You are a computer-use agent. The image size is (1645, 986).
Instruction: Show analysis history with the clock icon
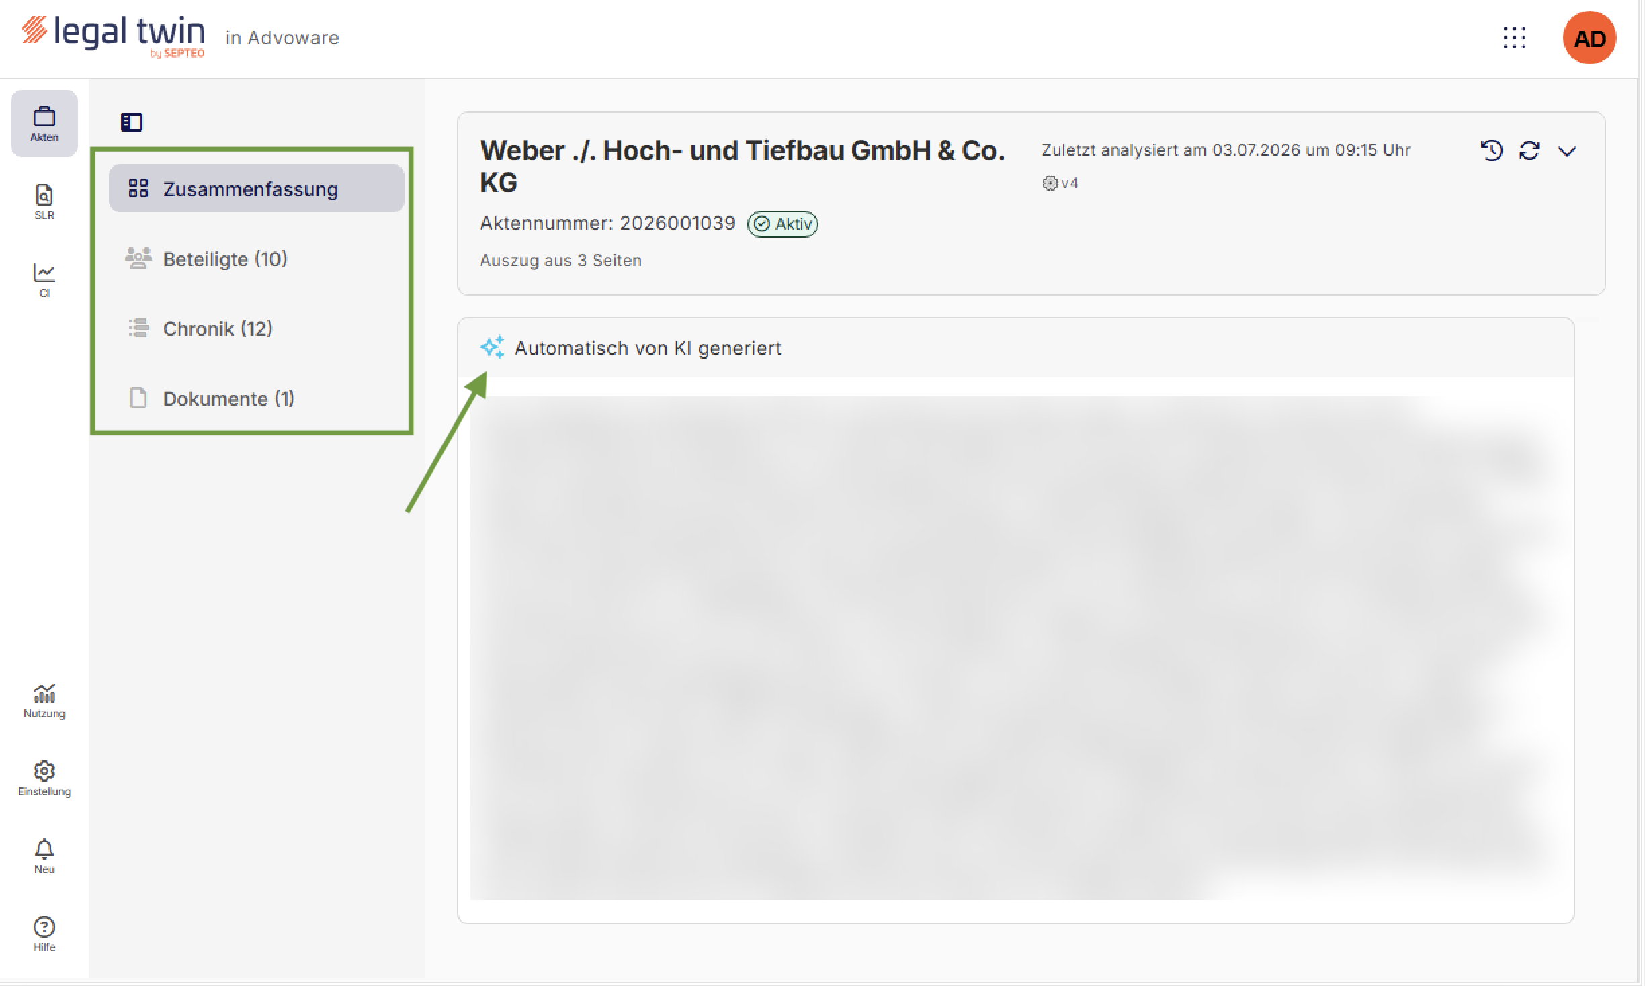pos(1492,150)
